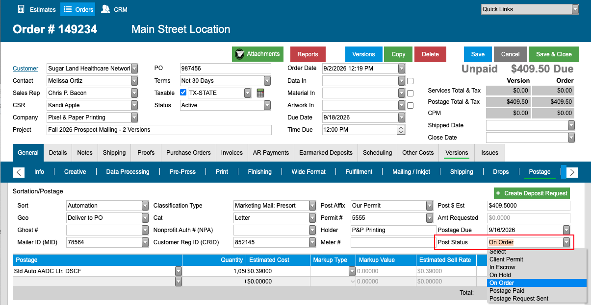Open the Estimates calculator icon
The width and height of the screenshot is (591, 305).
pyautogui.click(x=21, y=9)
